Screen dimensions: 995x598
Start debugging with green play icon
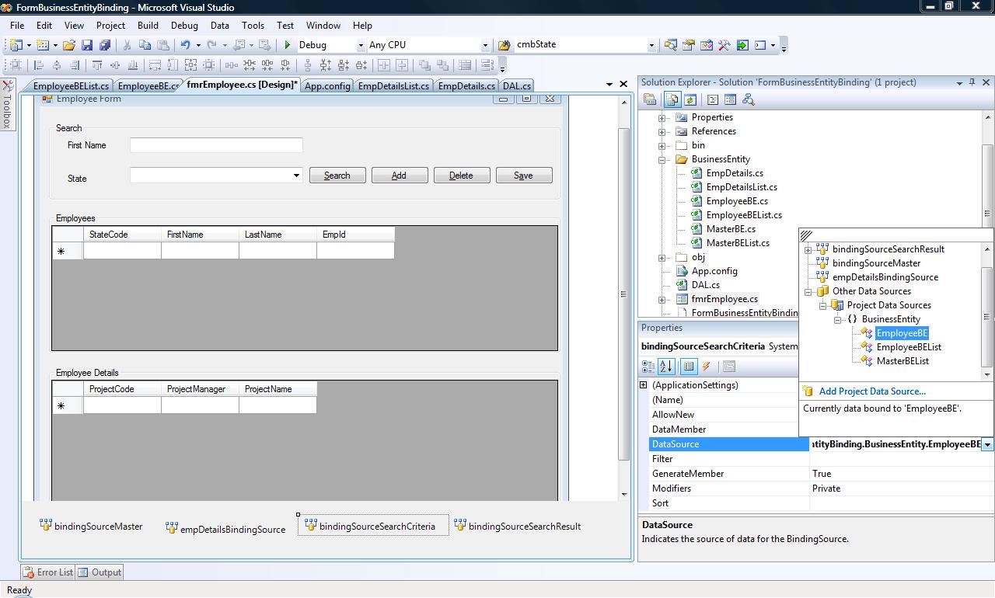288,45
